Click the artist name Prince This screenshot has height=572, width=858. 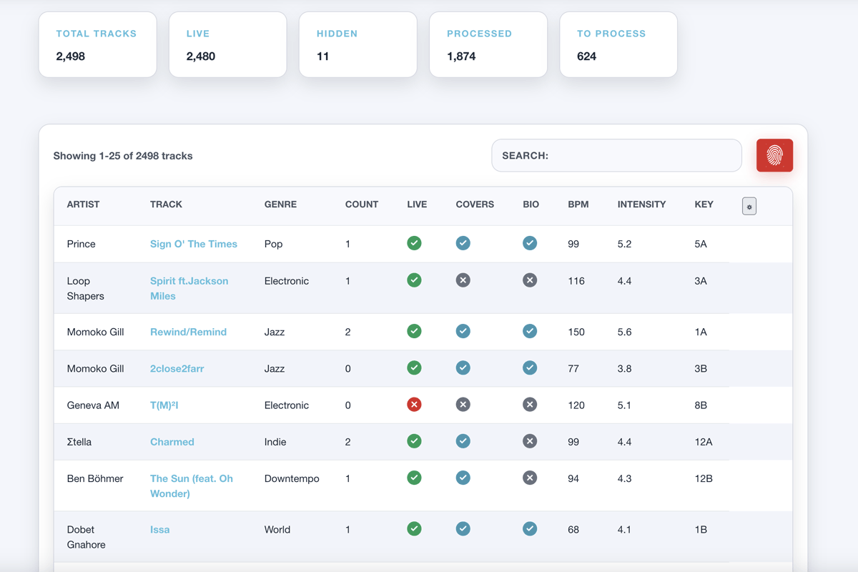[x=81, y=244]
